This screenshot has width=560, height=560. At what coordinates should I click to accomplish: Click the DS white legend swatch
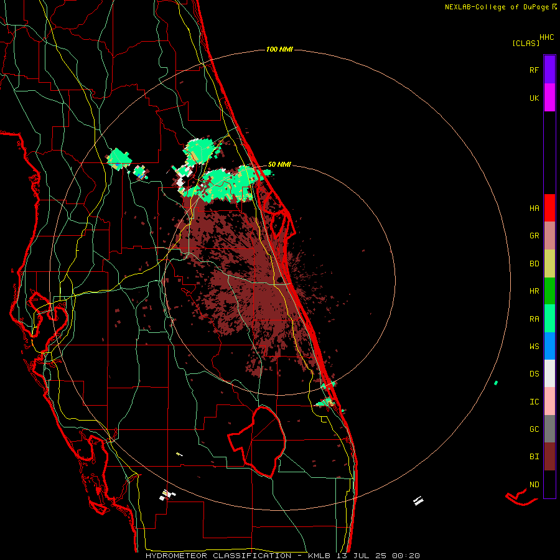click(549, 373)
